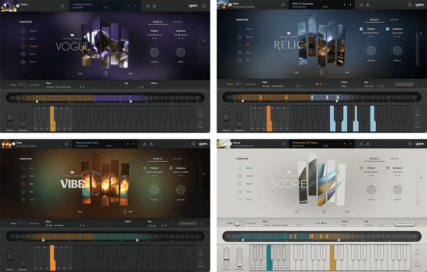Switch the Player/Instrument toggle in Vibe
Image resolution: width=427 pixels, height=272 pixels.
tap(23, 223)
